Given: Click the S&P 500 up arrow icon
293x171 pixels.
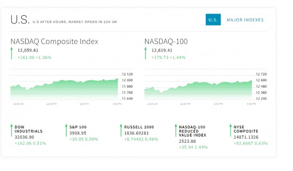Looking at the screenshot, I should click(66, 130).
